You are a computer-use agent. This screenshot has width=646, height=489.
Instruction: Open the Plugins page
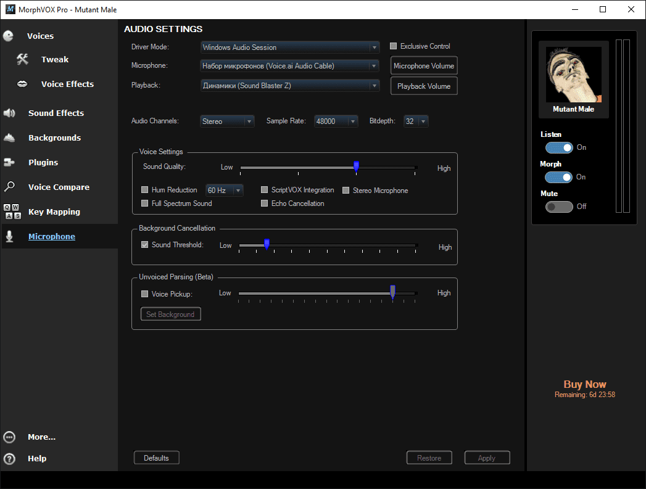click(43, 162)
